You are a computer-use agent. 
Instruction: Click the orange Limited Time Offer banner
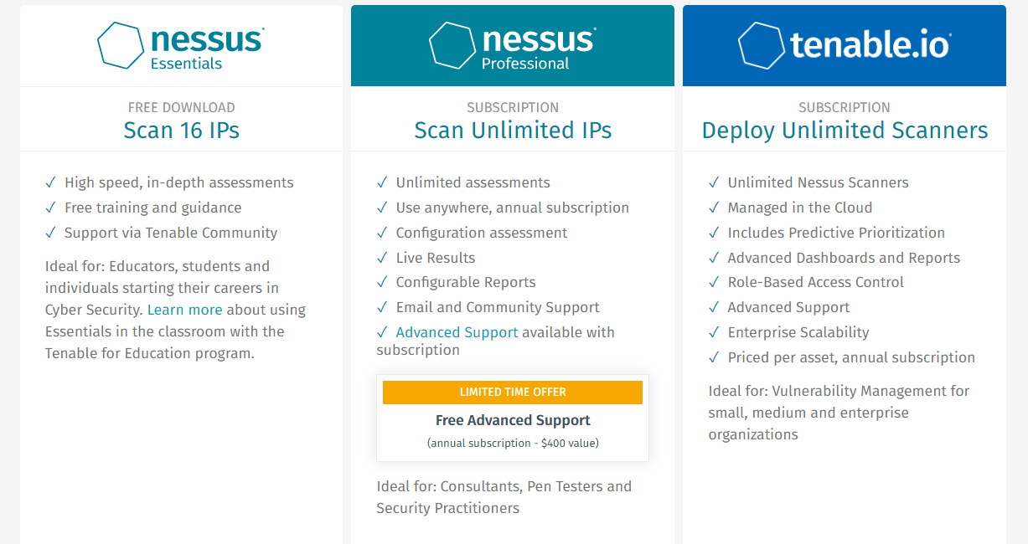click(x=513, y=393)
